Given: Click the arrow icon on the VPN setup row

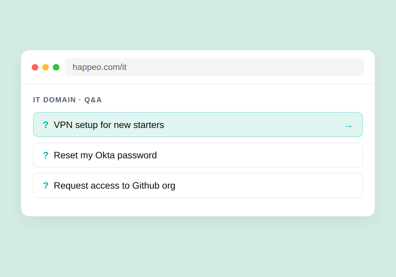Looking at the screenshot, I should point(348,126).
